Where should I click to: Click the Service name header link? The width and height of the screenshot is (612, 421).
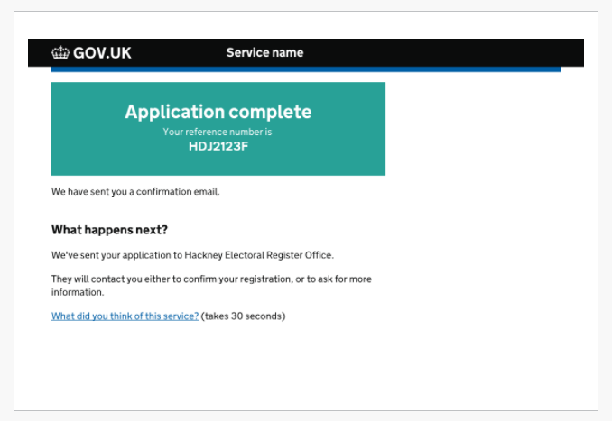(x=264, y=52)
